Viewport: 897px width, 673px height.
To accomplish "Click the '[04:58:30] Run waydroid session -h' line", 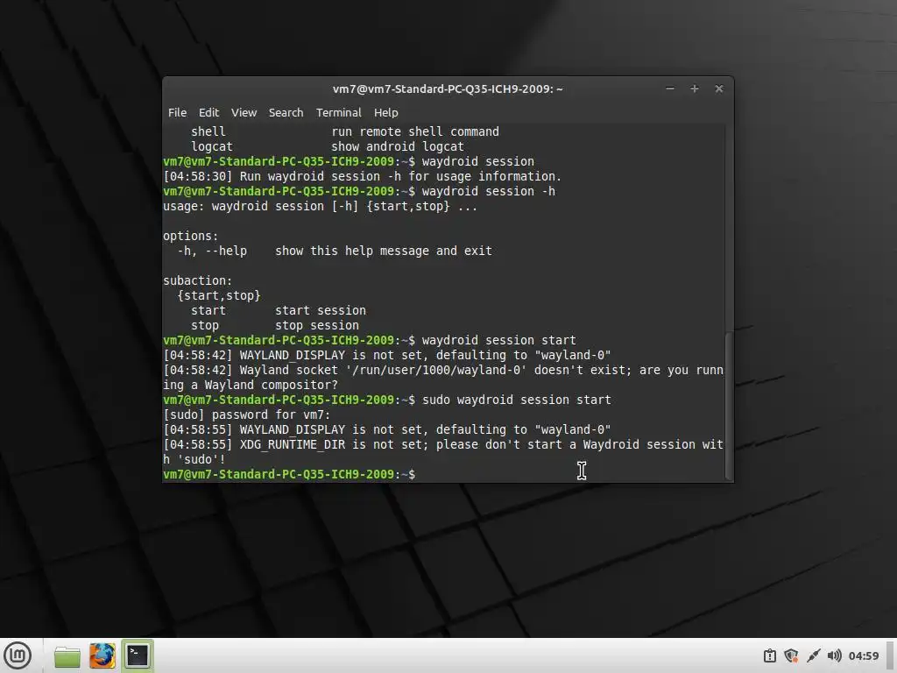I will [x=362, y=176].
